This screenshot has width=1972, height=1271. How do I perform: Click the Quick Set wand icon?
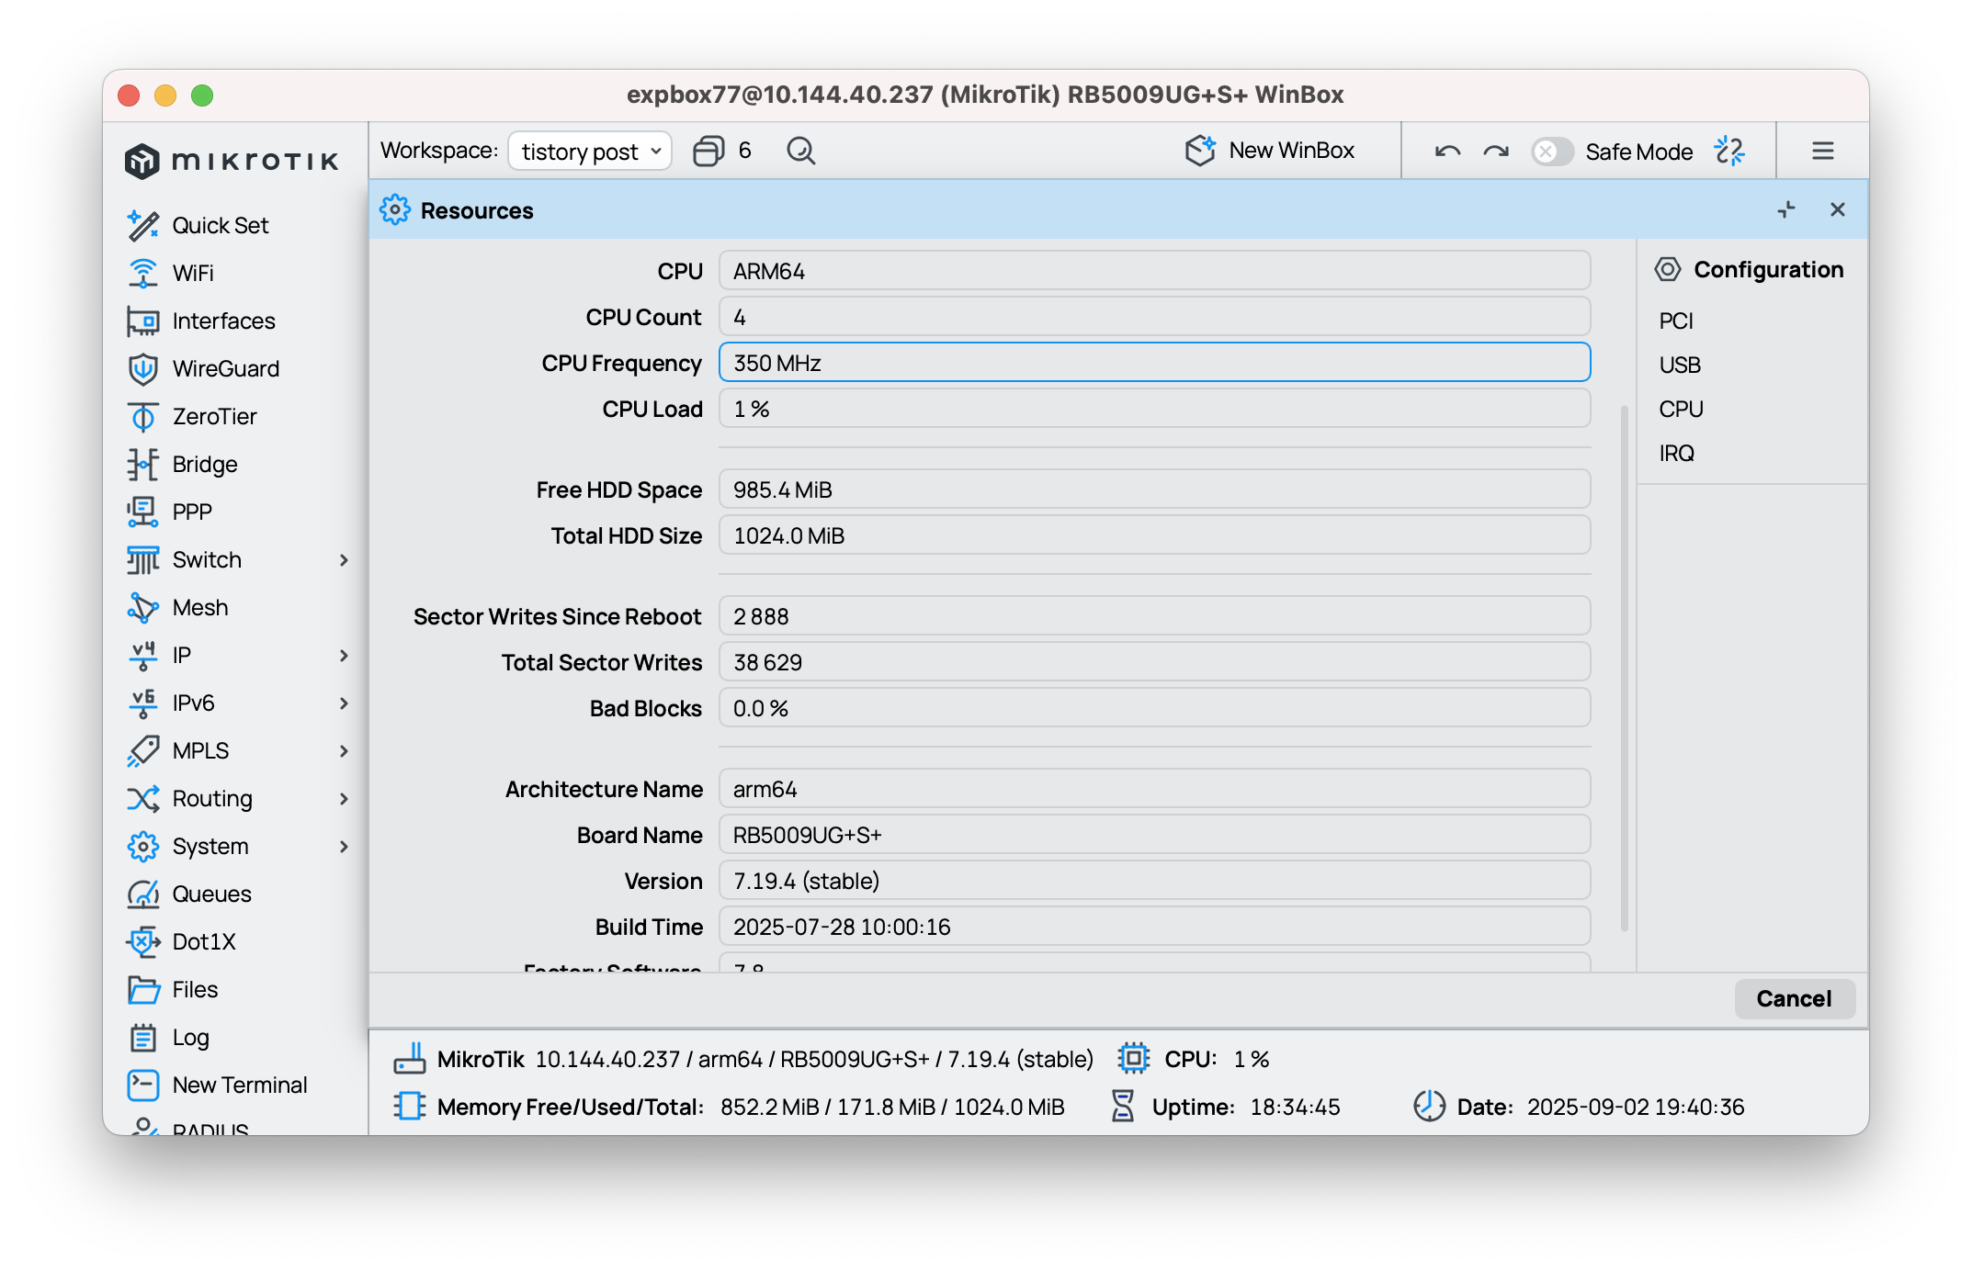[x=143, y=225]
